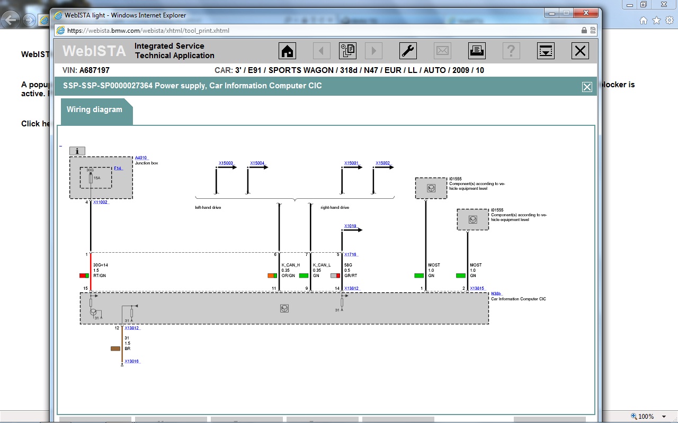
Task: Open the wrench service tools icon
Action: [408, 51]
